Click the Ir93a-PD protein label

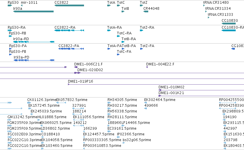click(x=22, y=57)
